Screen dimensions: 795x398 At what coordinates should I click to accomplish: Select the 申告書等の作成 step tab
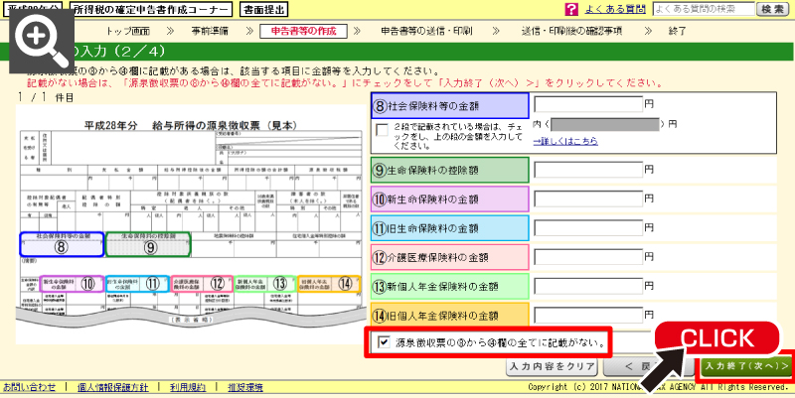tap(303, 32)
